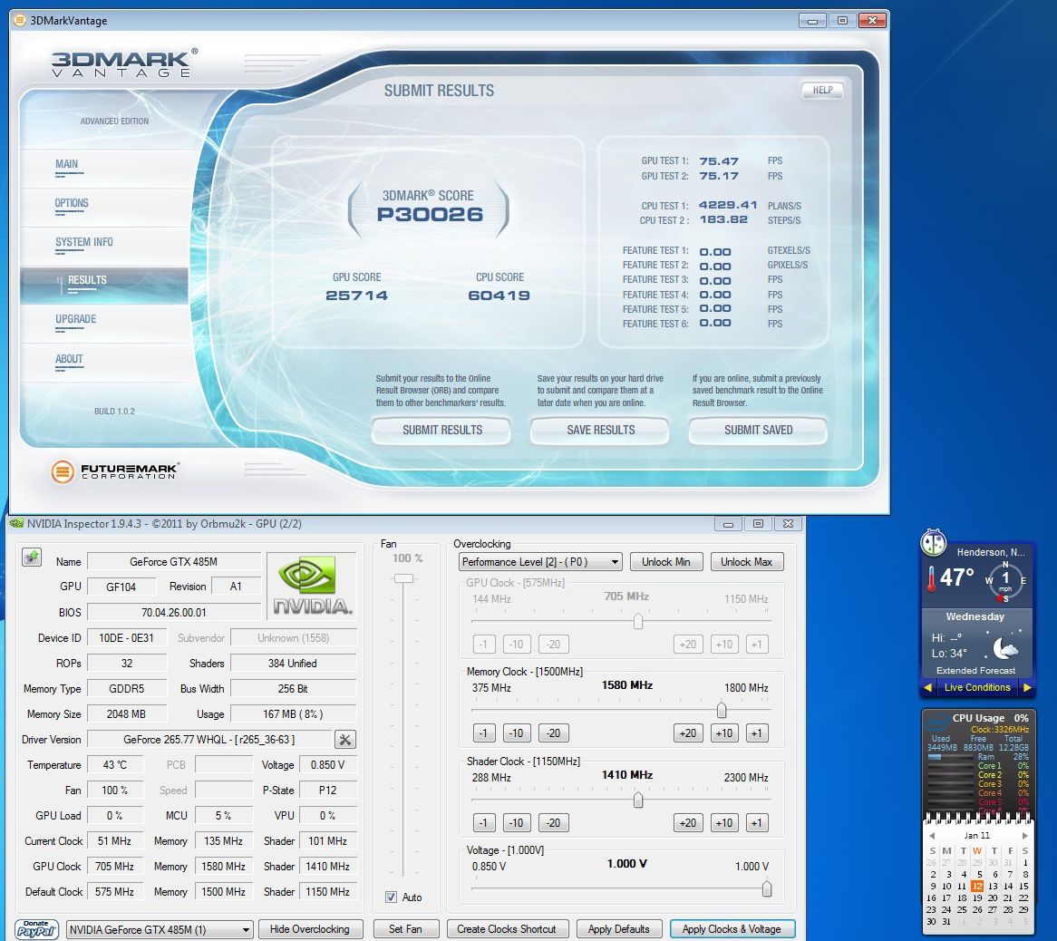Open the System Info section
This screenshot has width=1057, height=941.
(83, 242)
